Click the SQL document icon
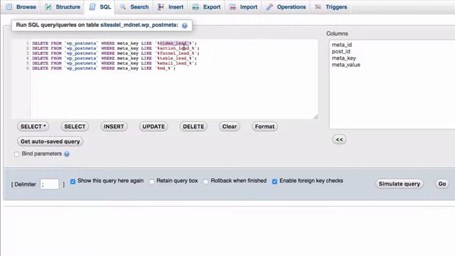This screenshot has width=455, height=256. click(x=92, y=6)
